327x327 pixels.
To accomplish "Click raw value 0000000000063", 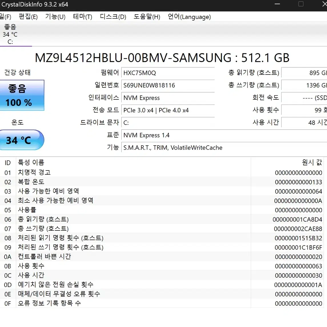I will click(298, 266).
